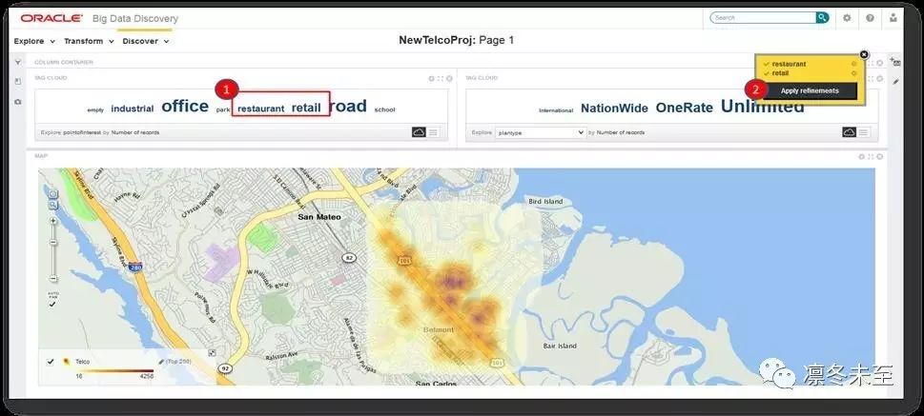Open the Transform menu
924x416 pixels.
pyautogui.click(x=89, y=41)
